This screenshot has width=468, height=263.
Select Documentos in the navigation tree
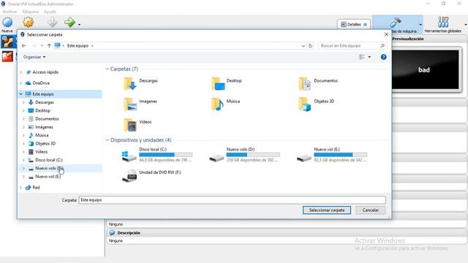point(47,118)
